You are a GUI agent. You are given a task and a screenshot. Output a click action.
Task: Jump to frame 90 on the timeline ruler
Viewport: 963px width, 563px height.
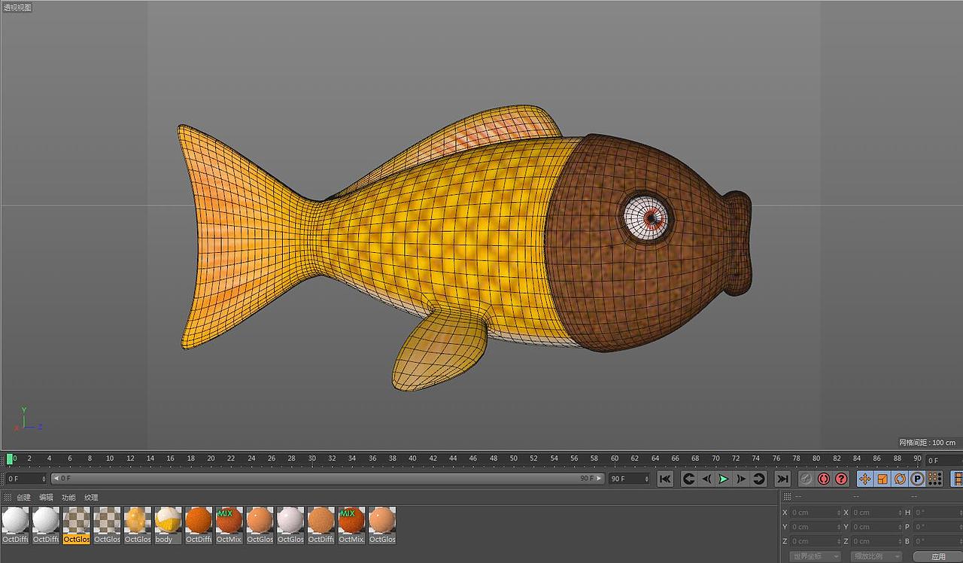917,458
